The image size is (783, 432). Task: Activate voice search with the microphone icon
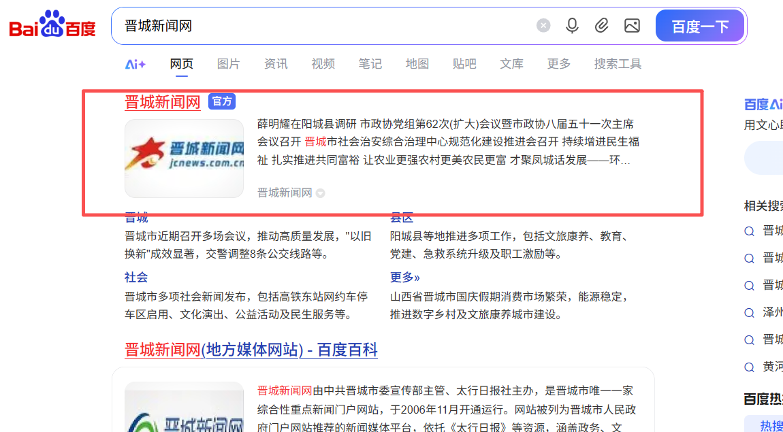(572, 25)
